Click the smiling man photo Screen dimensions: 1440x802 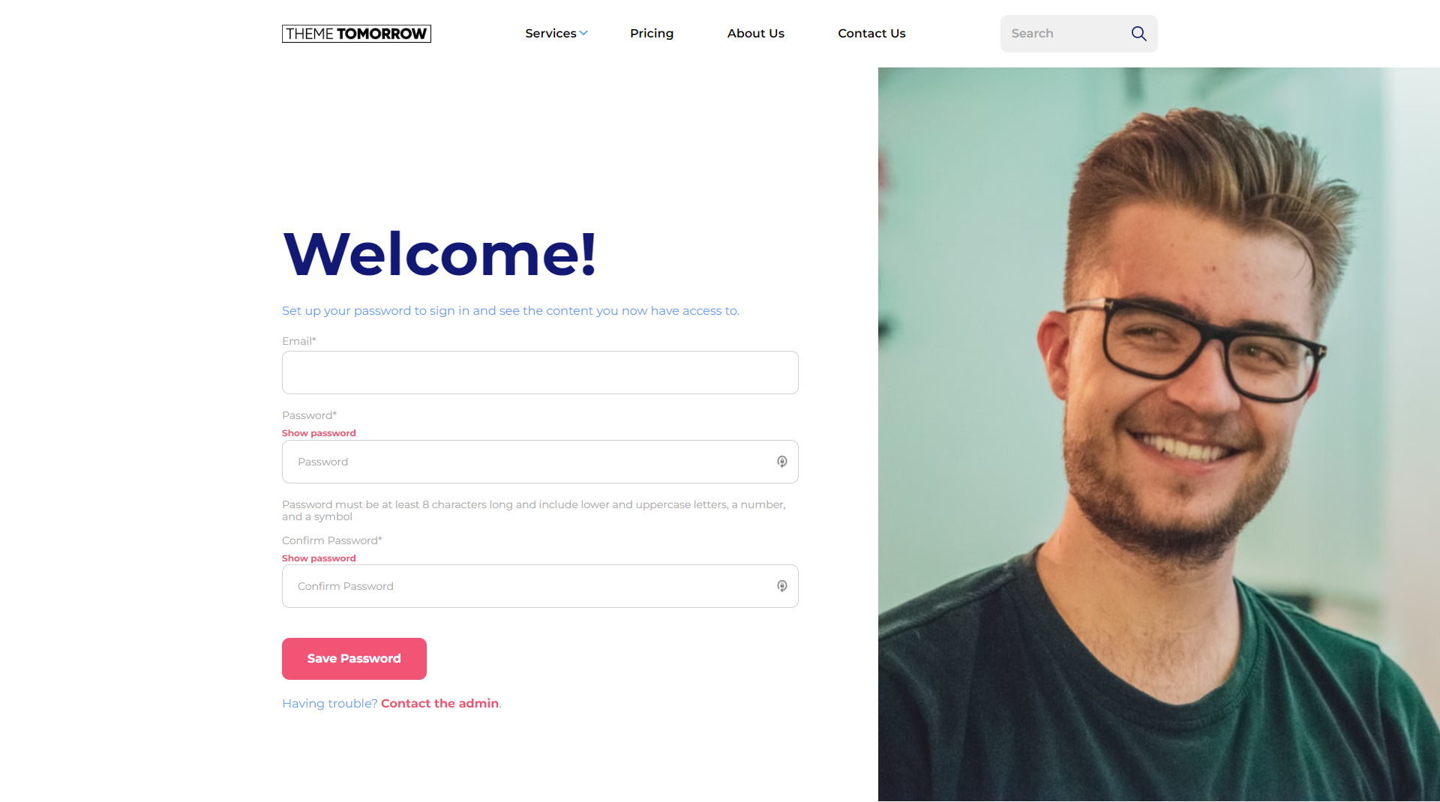[1159, 435]
